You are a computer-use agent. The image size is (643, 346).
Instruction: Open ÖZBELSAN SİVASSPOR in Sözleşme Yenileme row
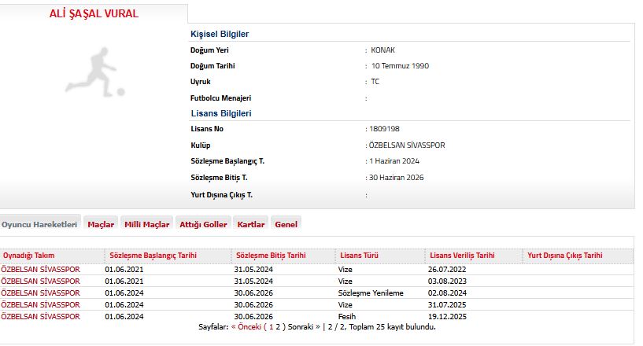pyautogui.click(x=40, y=293)
